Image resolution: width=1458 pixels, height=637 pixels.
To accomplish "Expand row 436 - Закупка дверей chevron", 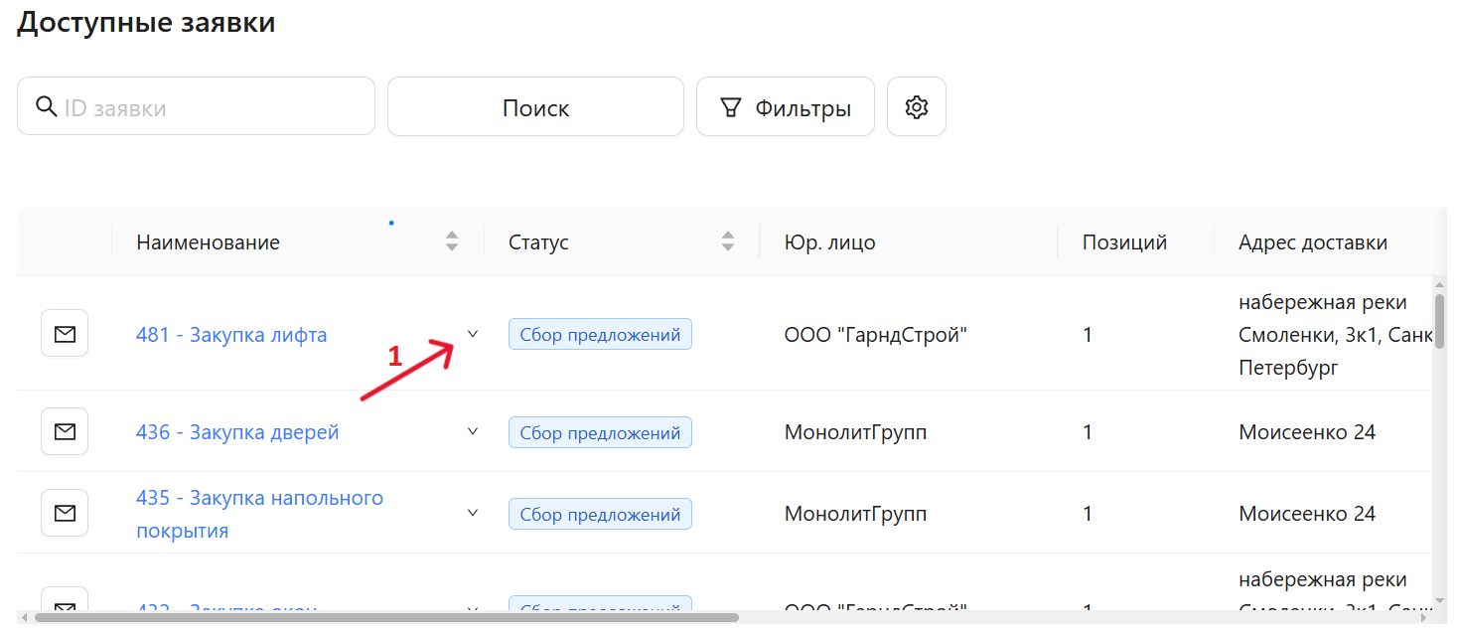I will [x=473, y=431].
